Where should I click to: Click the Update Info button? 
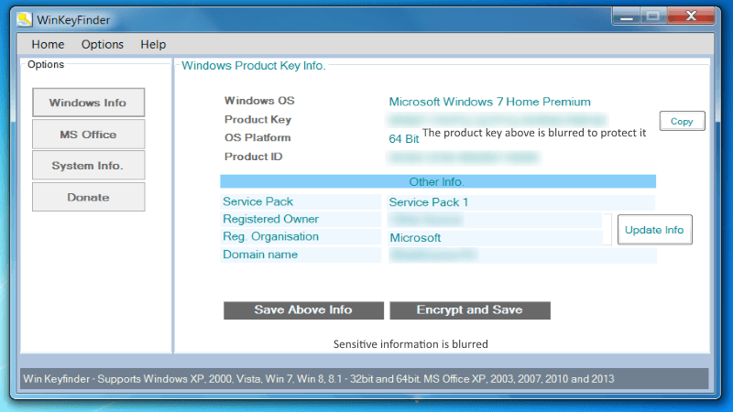click(654, 230)
